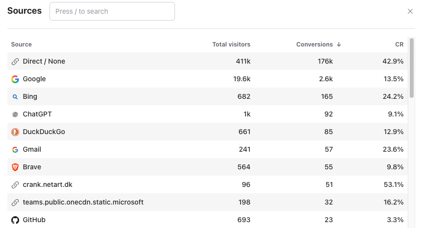Select the ChatGPT source
Image resolution: width=422 pixels, height=228 pixels.
(37, 114)
